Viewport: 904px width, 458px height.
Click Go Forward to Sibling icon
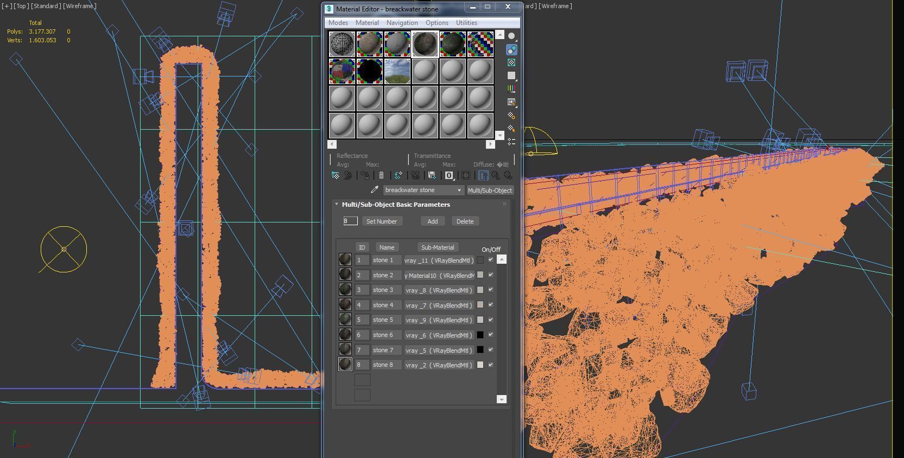point(508,175)
